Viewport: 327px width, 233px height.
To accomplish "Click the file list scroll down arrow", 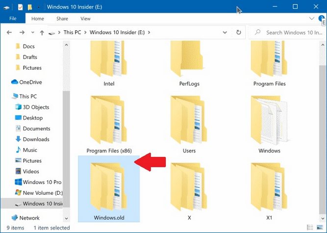I will tap(323, 219).
